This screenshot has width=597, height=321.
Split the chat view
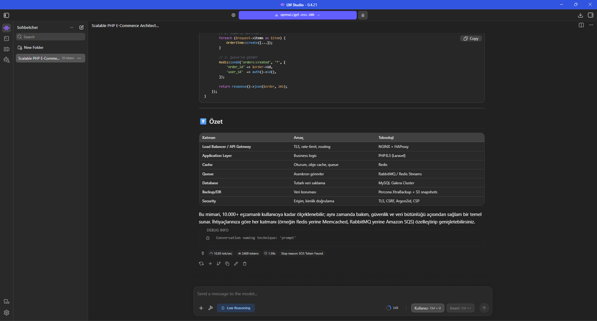pos(581,25)
